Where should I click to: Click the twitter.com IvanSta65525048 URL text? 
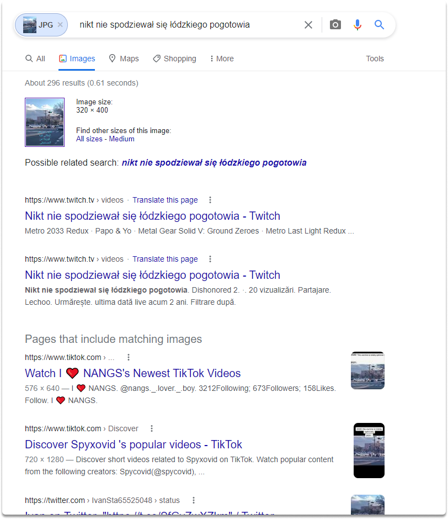(x=102, y=500)
